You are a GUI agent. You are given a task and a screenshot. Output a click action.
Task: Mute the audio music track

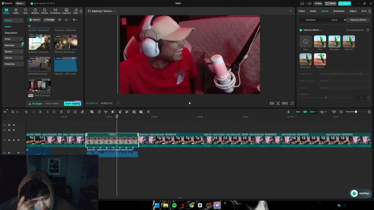(x=18, y=153)
